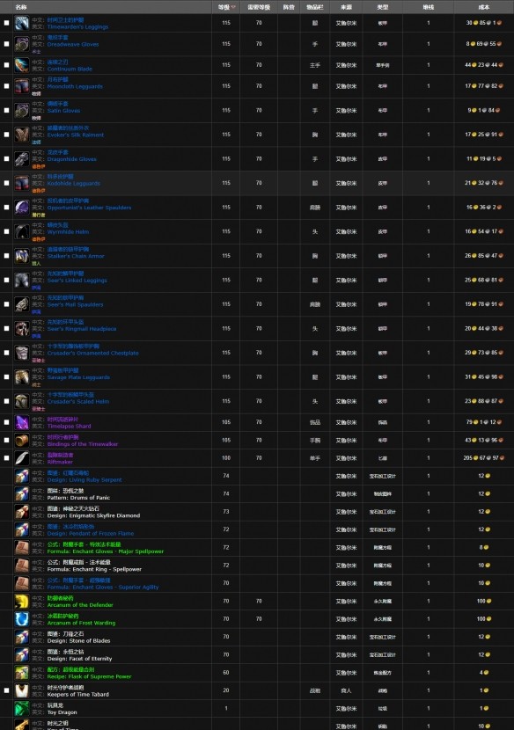
Task: Open Formula: Enchant Gloves - Major Spellpower link
Action: 106,551
